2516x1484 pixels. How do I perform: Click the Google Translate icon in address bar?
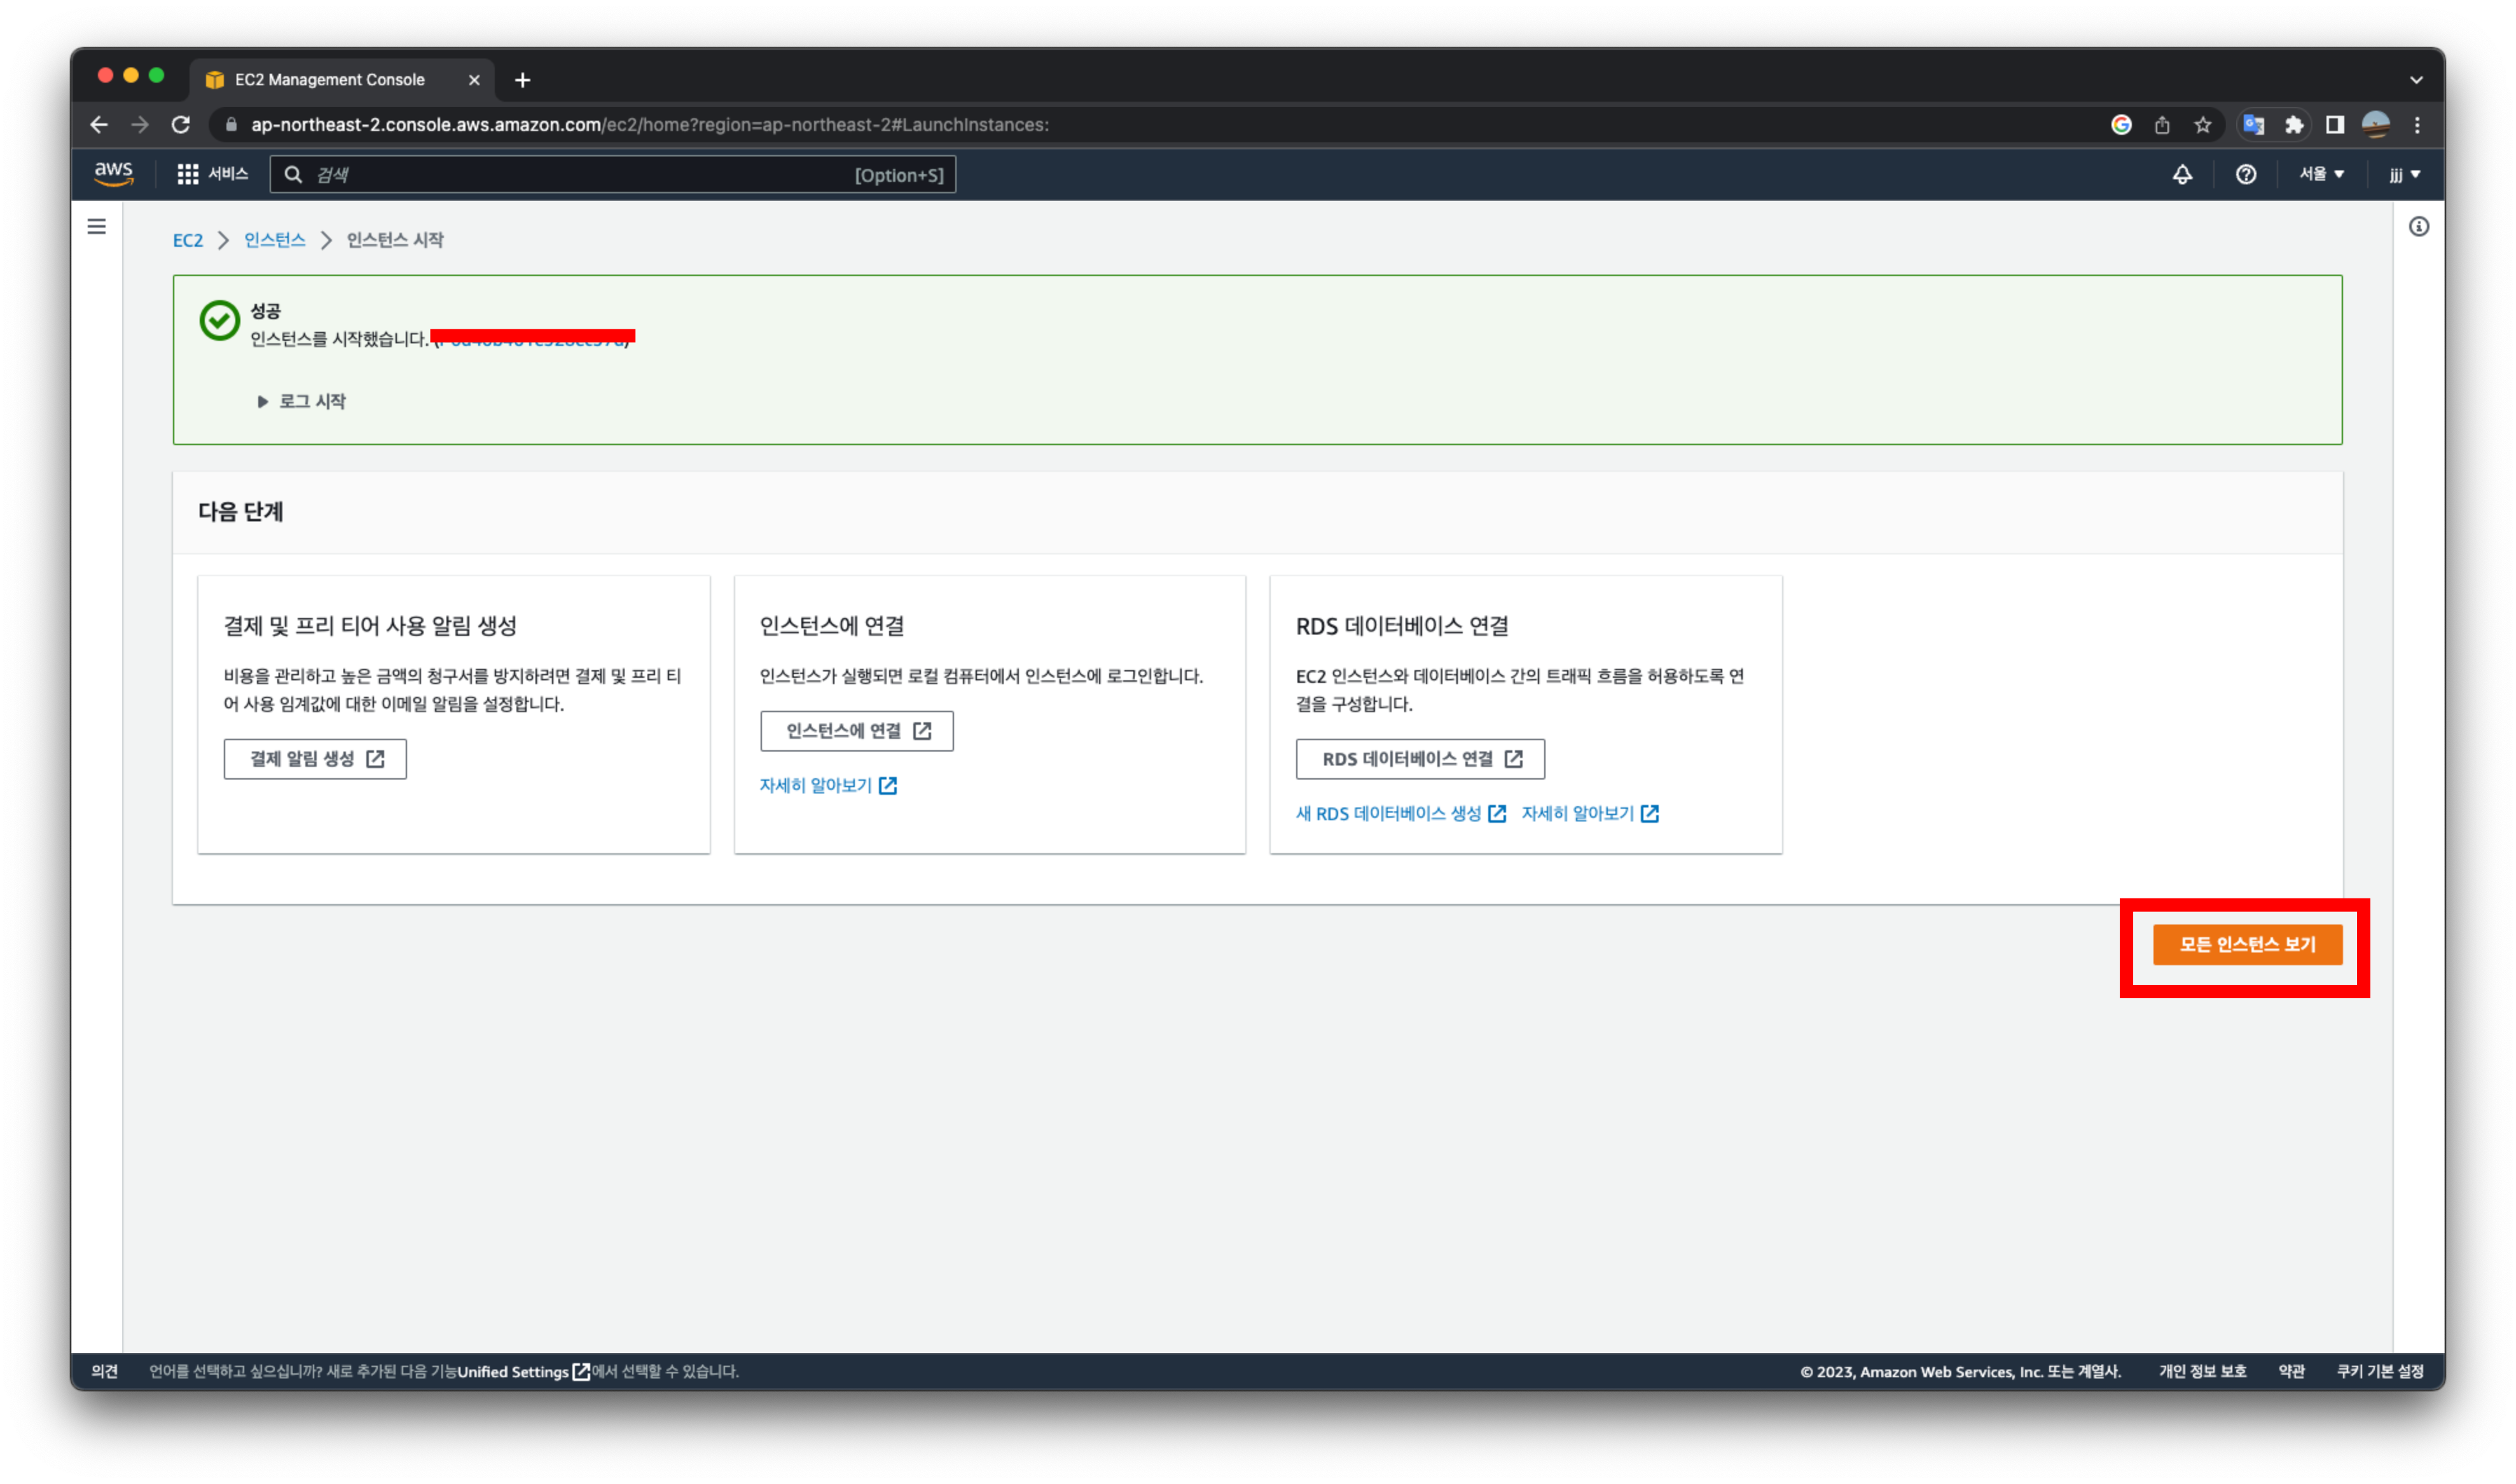[x=2254, y=125]
